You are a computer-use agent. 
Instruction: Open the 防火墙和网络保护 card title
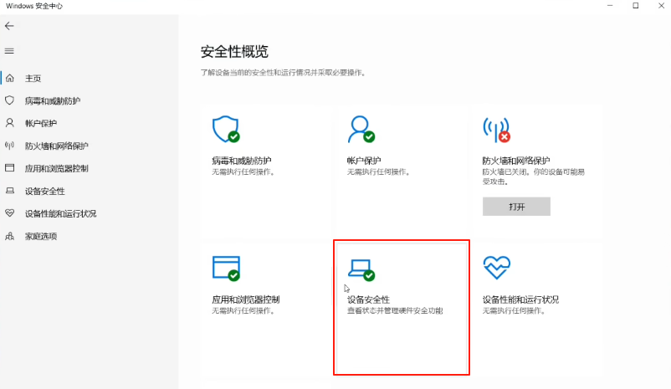516,161
